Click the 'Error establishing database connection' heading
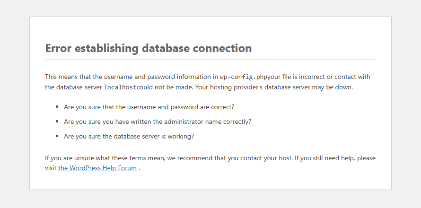 (148, 48)
